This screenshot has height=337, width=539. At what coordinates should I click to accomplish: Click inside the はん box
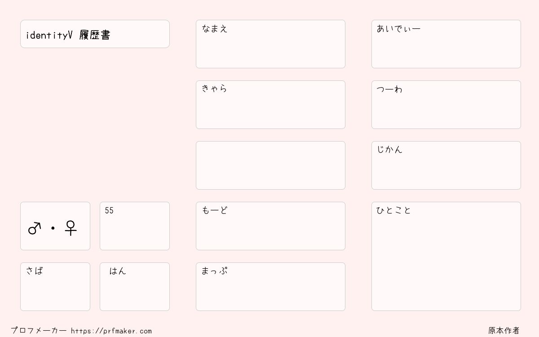coord(135,287)
